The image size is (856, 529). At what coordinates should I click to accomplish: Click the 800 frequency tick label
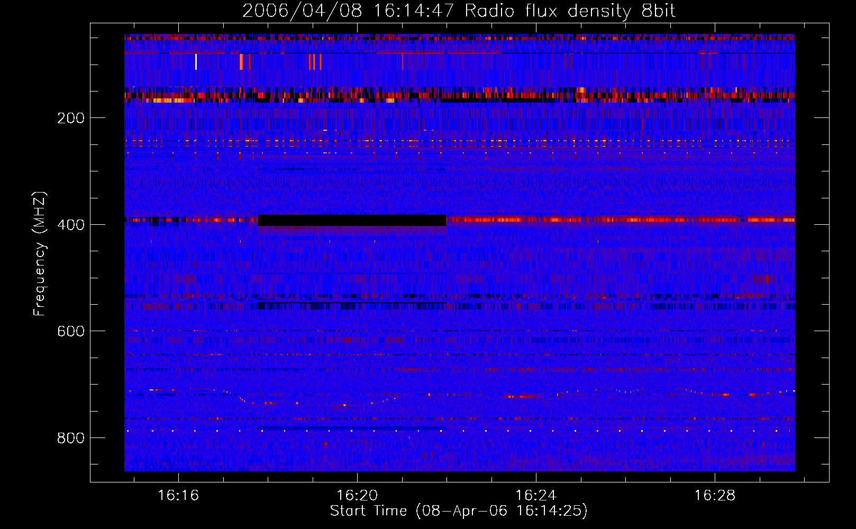point(71,438)
